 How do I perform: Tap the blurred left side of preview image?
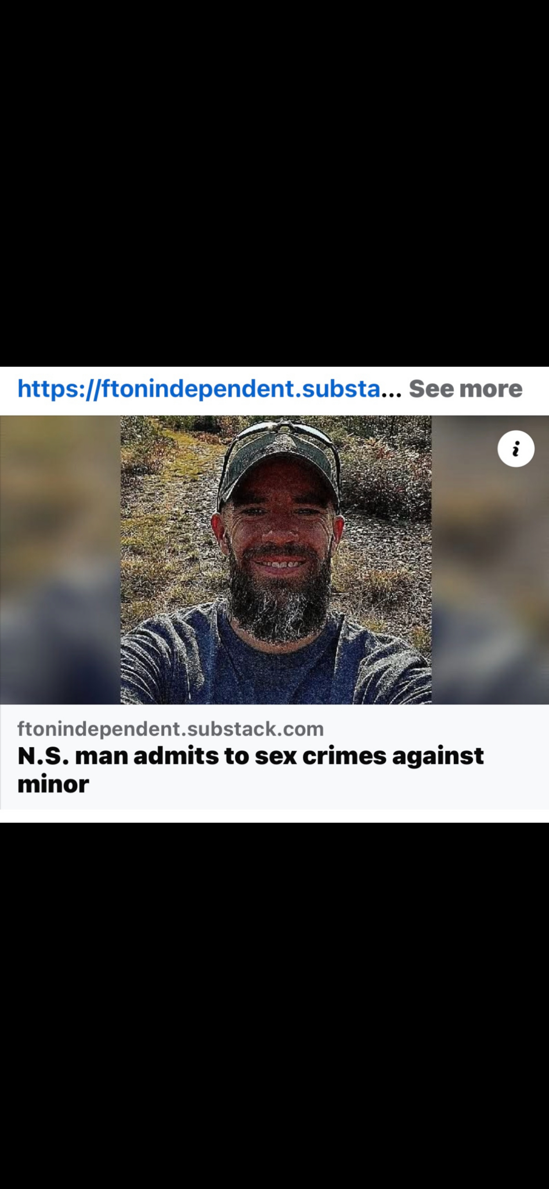60,560
